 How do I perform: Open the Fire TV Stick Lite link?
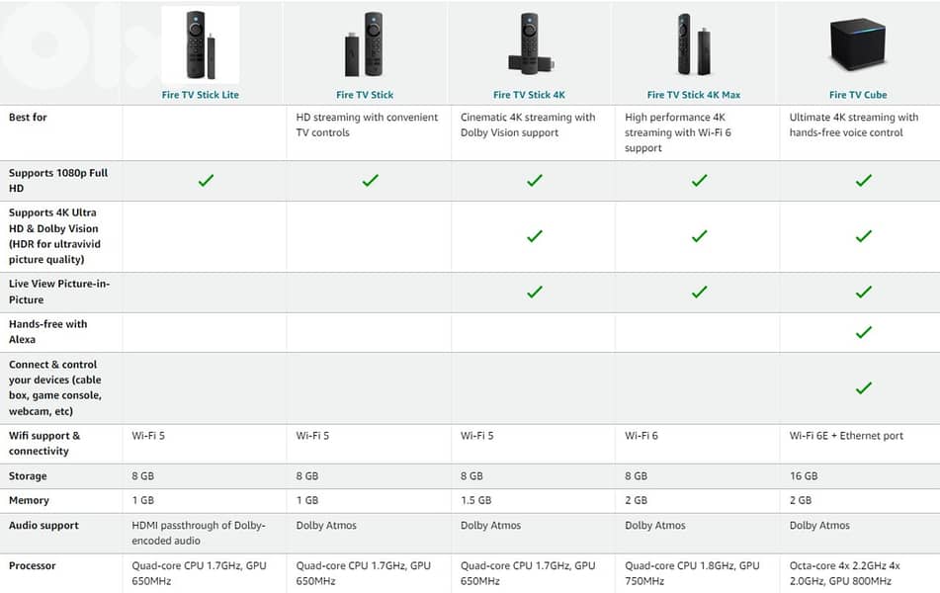point(201,95)
